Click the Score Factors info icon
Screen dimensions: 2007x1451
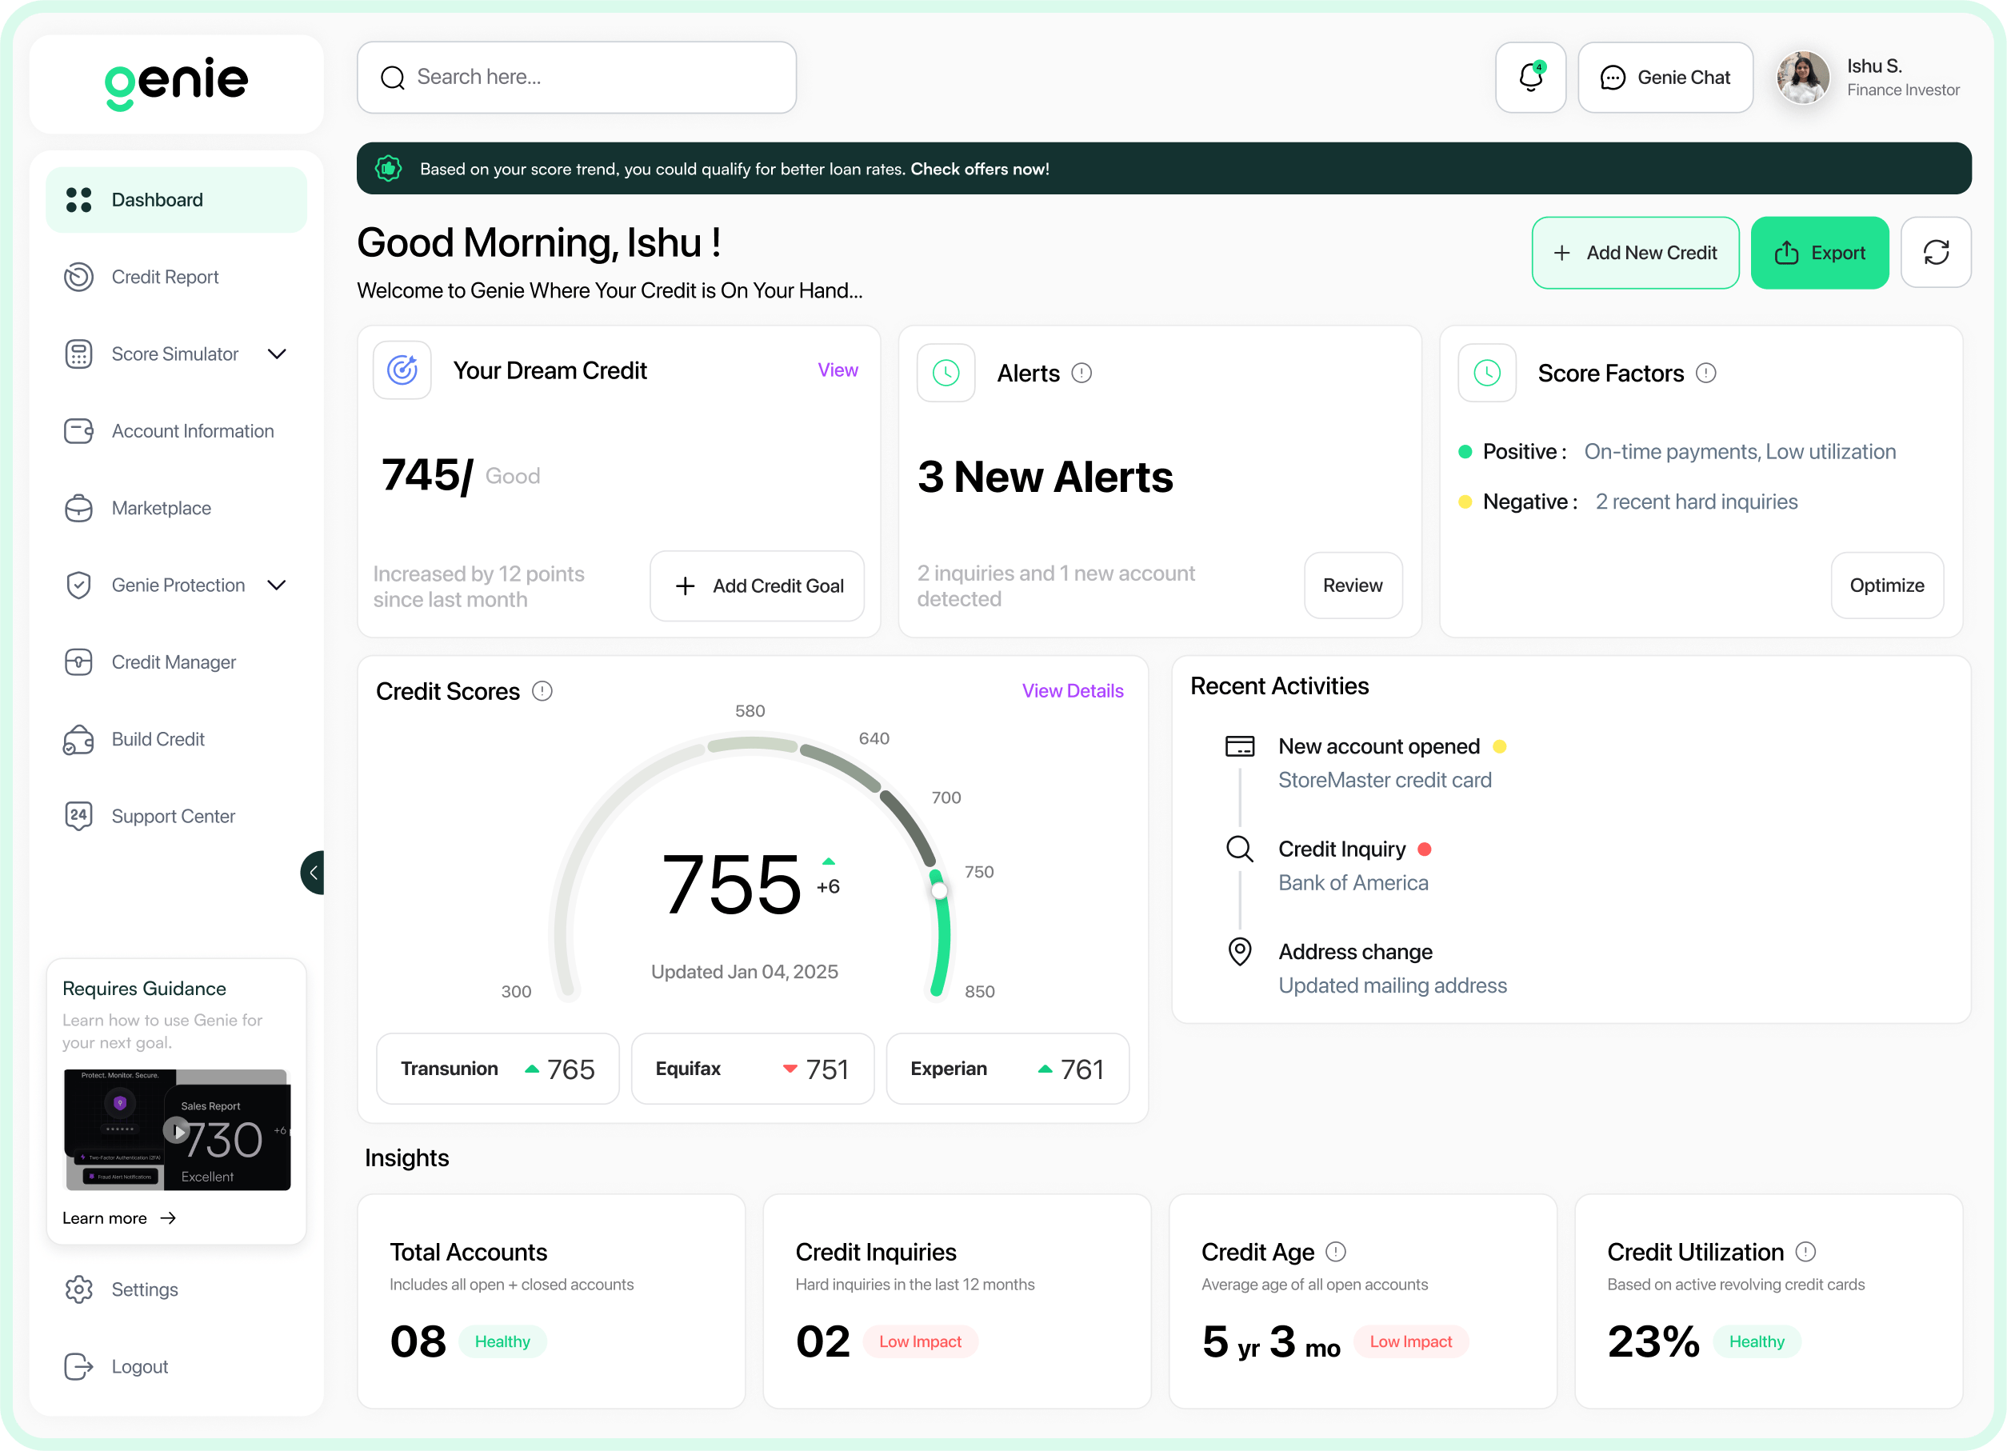pyautogui.click(x=1705, y=373)
